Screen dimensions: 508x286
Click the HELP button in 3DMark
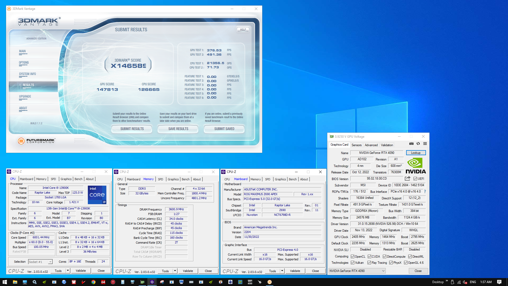(x=243, y=29)
